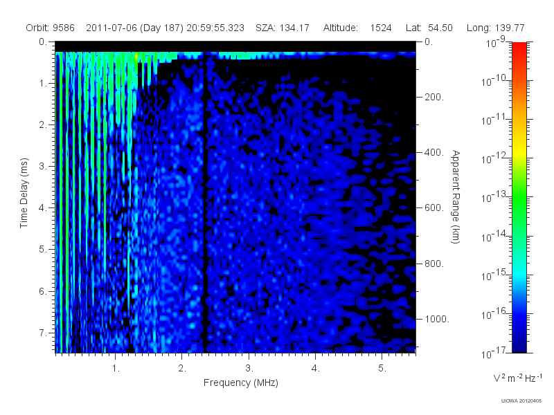554x415 pixels.
Task: Click the Time Delay (ms) axis label
Action: (x=24, y=193)
